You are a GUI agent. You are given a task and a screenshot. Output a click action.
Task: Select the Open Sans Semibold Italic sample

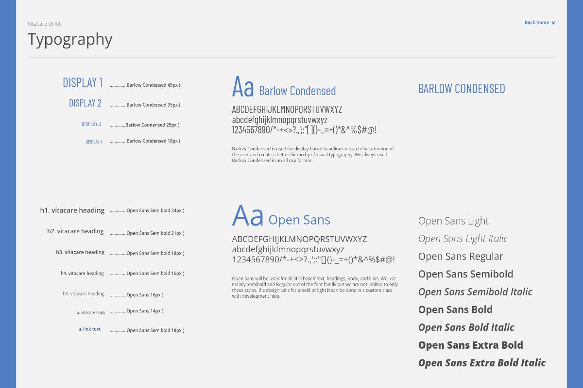pos(475,292)
